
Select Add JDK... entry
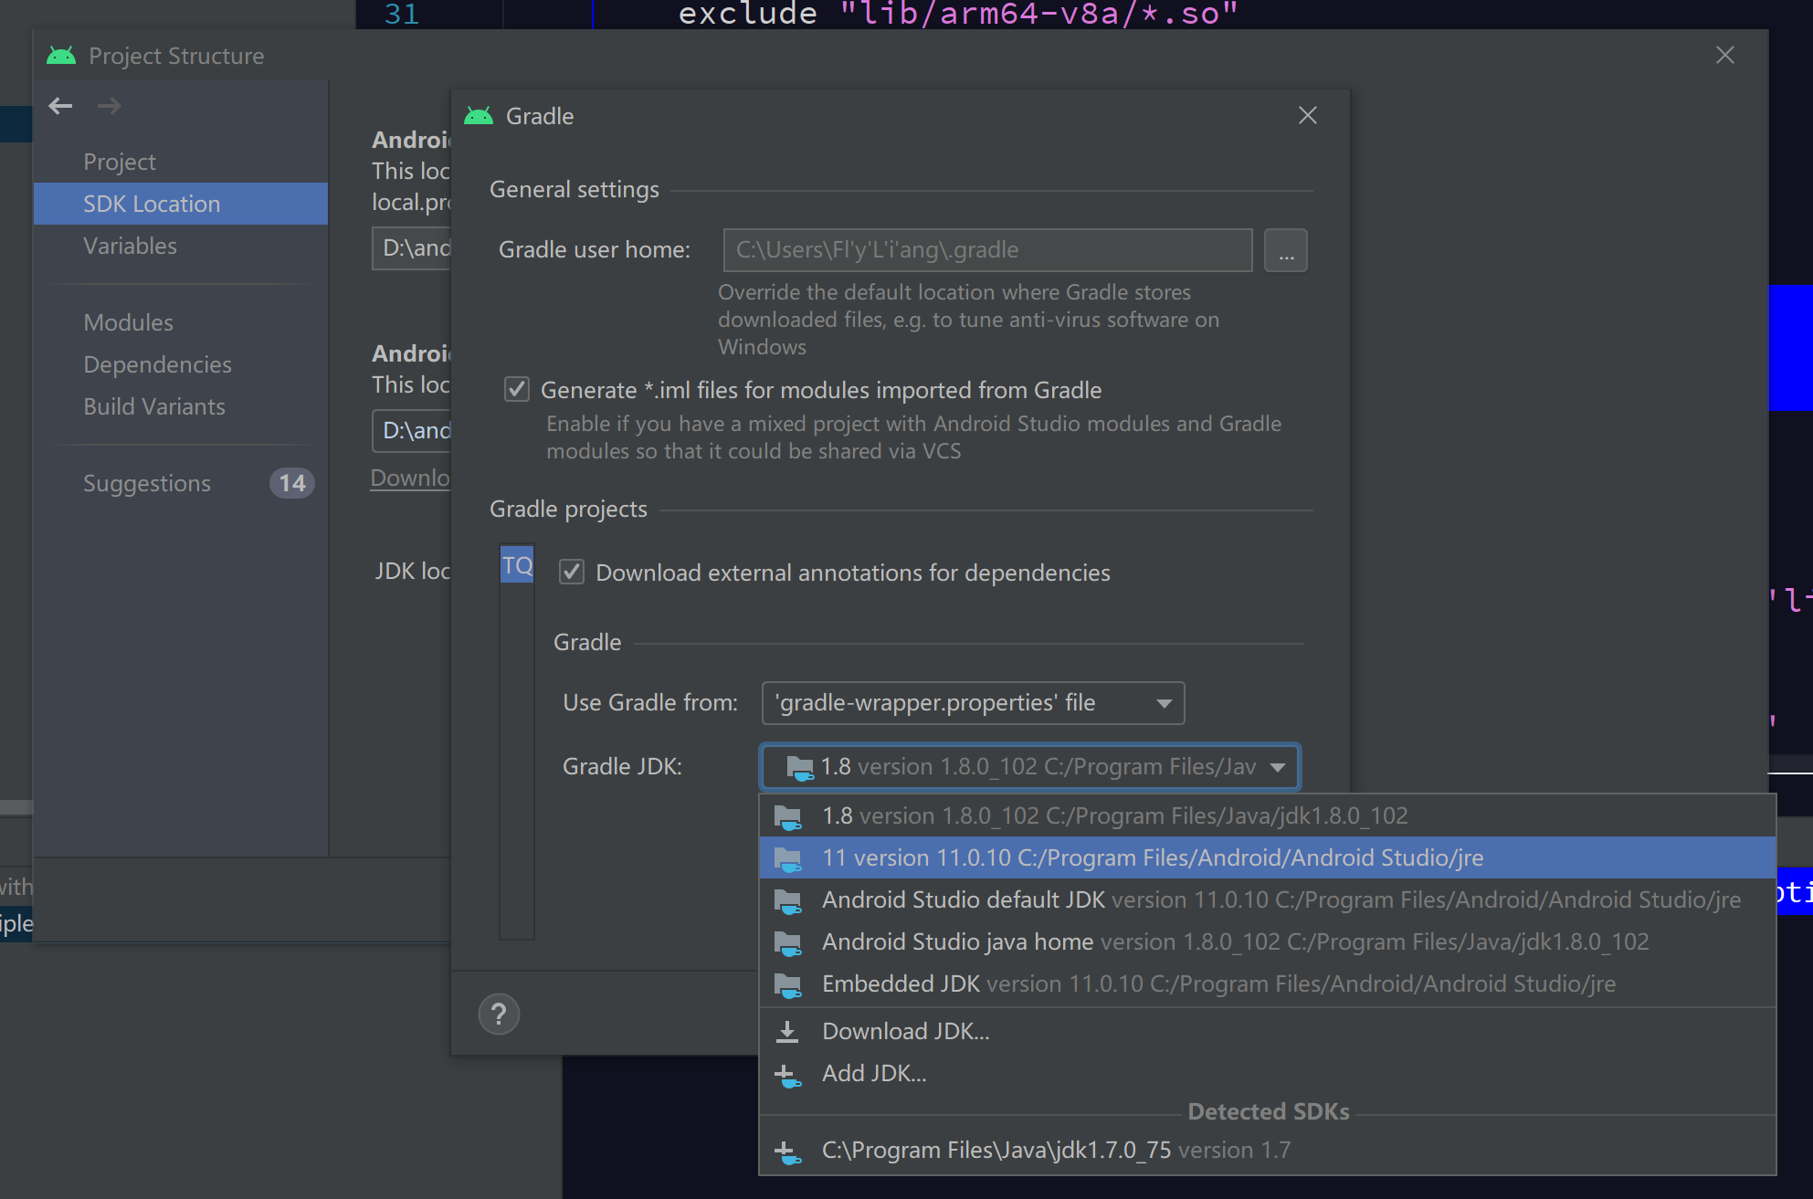(1268, 1074)
